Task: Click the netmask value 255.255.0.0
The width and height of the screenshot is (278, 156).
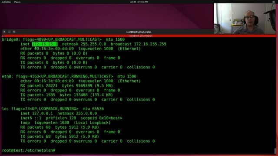Action: [93, 44]
